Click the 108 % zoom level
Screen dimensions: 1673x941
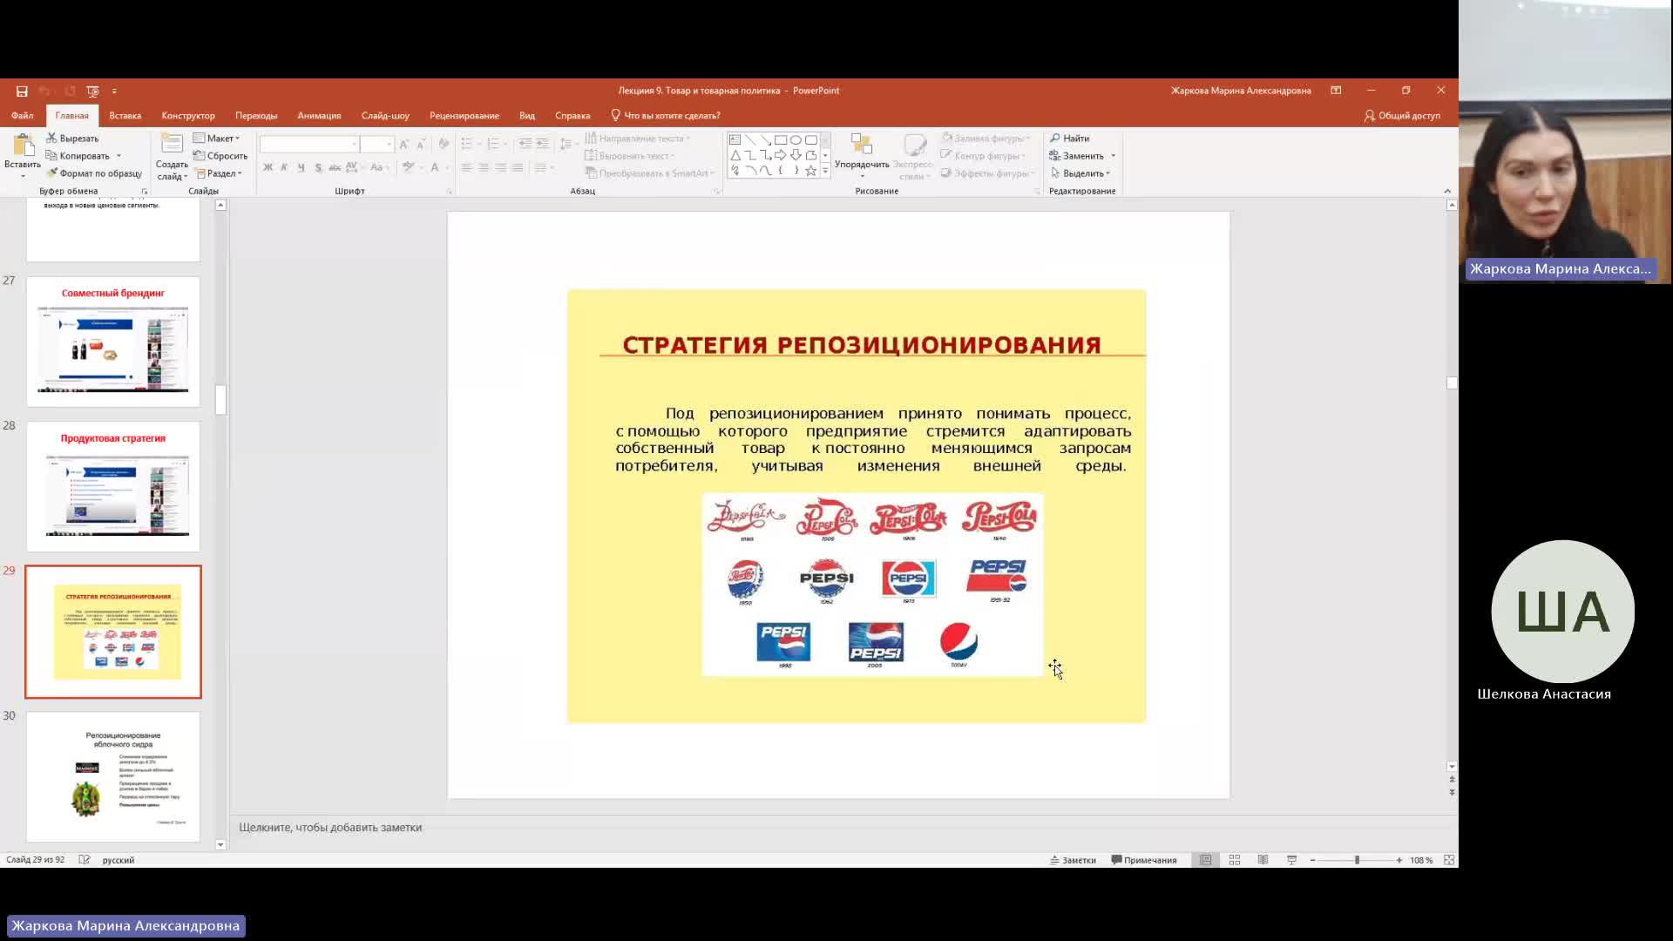pos(1421,860)
